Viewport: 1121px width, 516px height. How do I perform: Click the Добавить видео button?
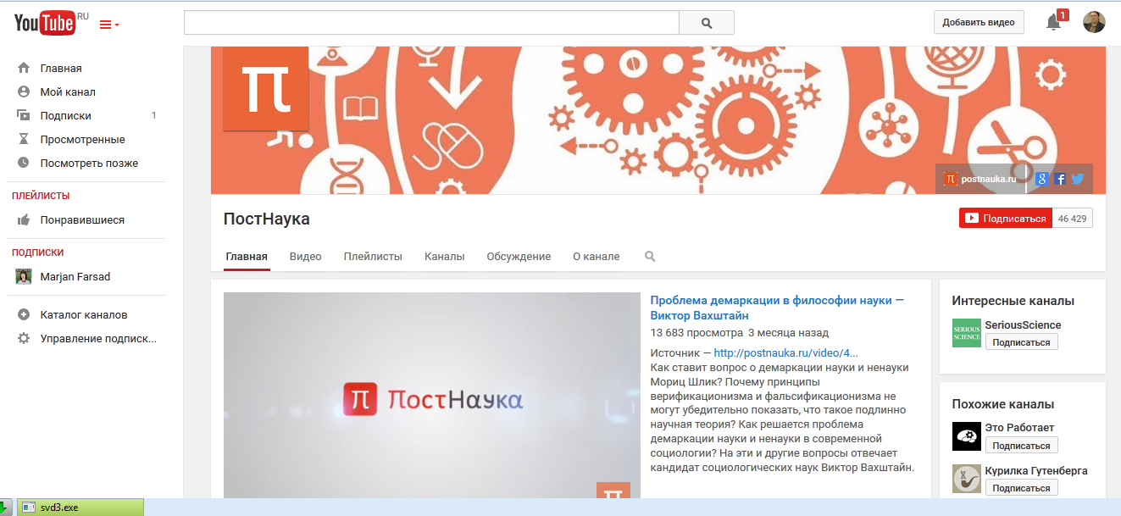(979, 22)
